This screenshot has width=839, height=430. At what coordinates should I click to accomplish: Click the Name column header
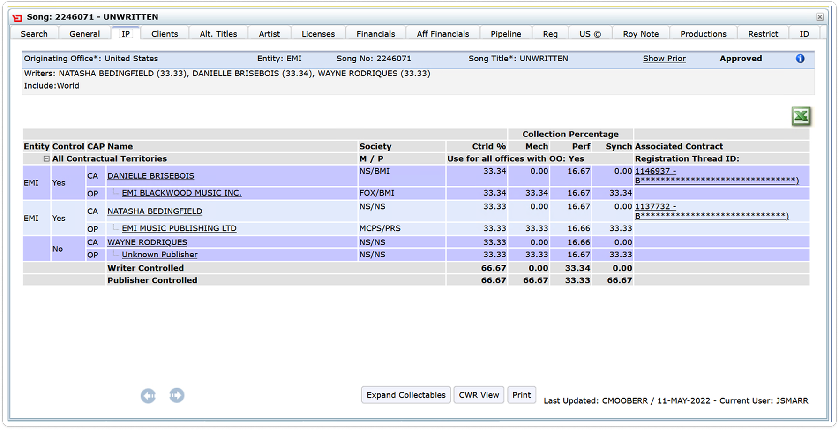(x=120, y=146)
